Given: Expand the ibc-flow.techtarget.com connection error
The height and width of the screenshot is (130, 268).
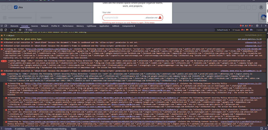Looking at the screenshot, I should point(9,84).
